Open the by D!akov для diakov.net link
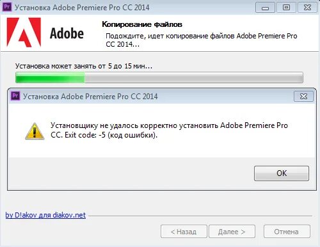 coord(45,215)
